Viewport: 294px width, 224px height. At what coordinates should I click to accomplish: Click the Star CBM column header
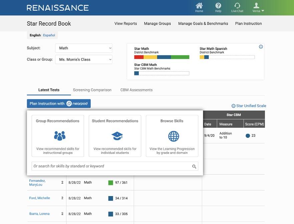234,115
